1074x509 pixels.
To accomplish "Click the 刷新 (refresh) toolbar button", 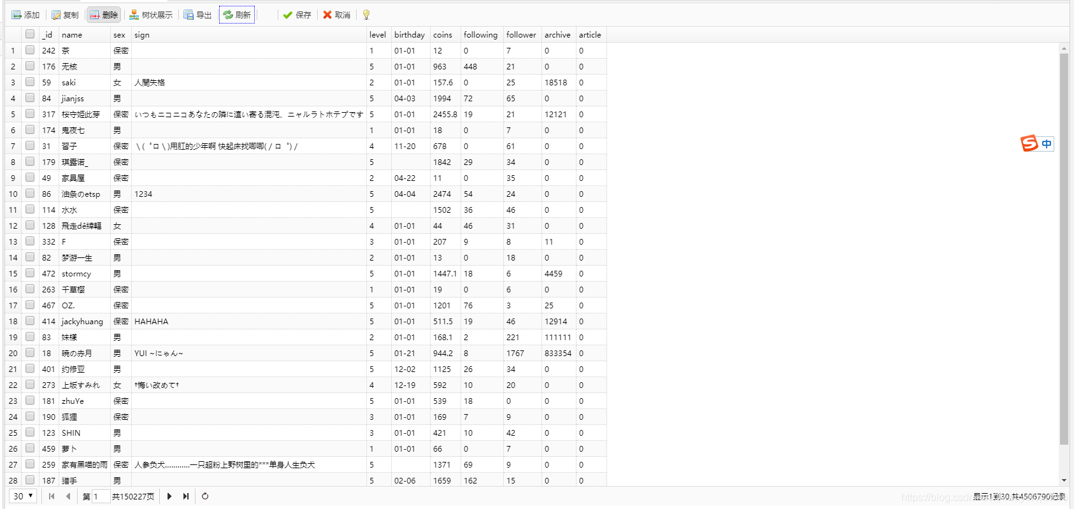I will 237,15.
